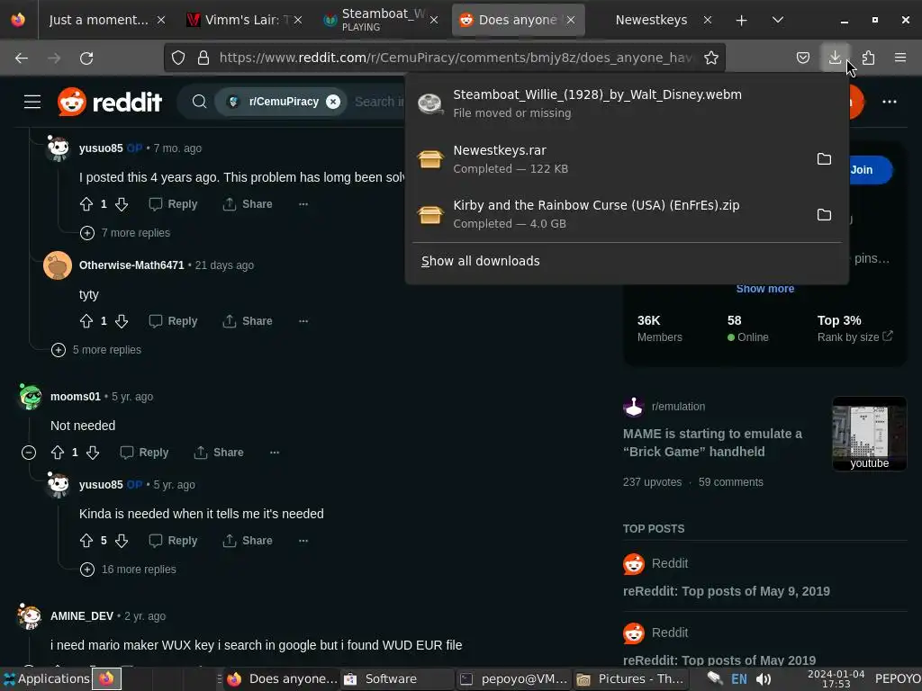This screenshot has width=922, height=691.
Task: Upvote mooms01's 'Not needed' comment
Action: pos(58,453)
